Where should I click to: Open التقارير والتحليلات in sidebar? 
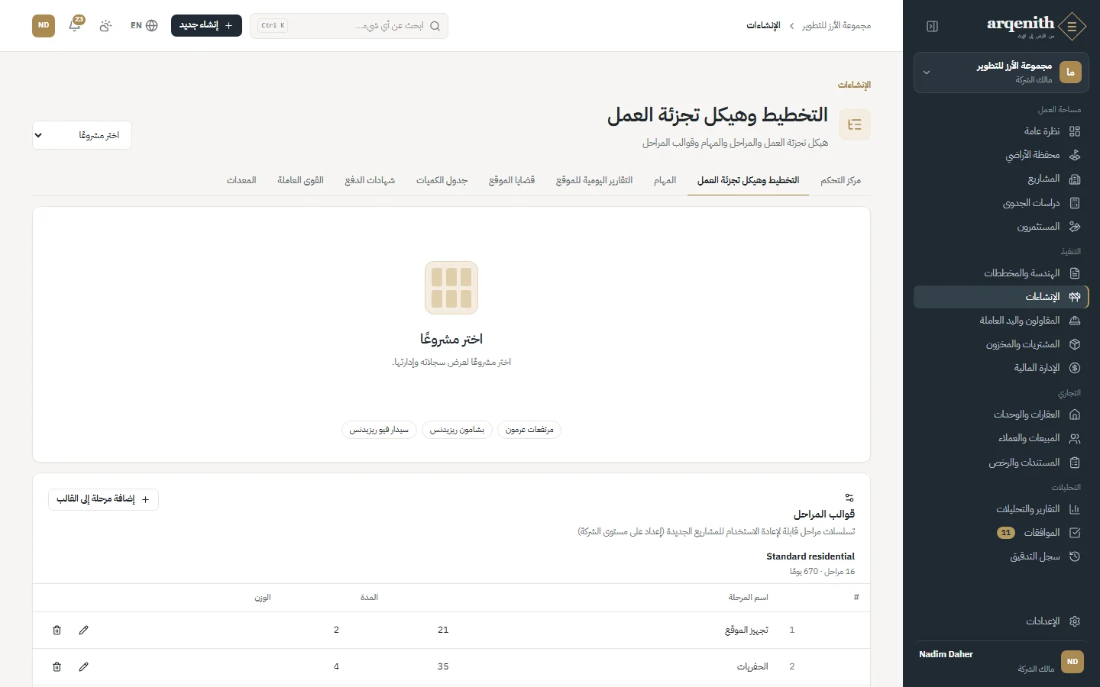click(1001, 509)
